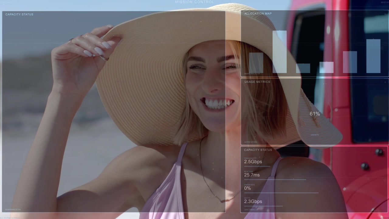The width and height of the screenshot is (389, 219).
Task: Click the 2.3Gbps net TX value
Action: coord(253,201)
